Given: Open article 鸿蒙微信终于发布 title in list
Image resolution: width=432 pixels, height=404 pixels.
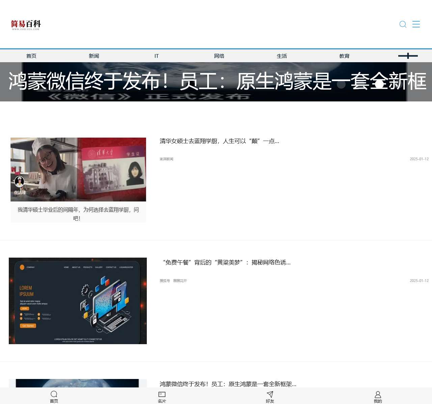Looking at the screenshot, I should pyautogui.click(x=228, y=384).
